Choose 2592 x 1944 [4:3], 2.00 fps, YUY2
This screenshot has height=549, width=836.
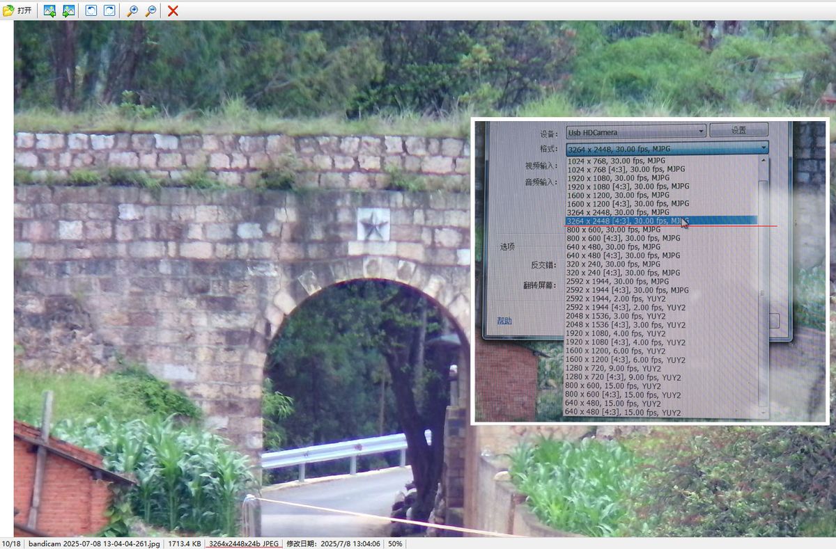pyautogui.click(x=626, y=308)
